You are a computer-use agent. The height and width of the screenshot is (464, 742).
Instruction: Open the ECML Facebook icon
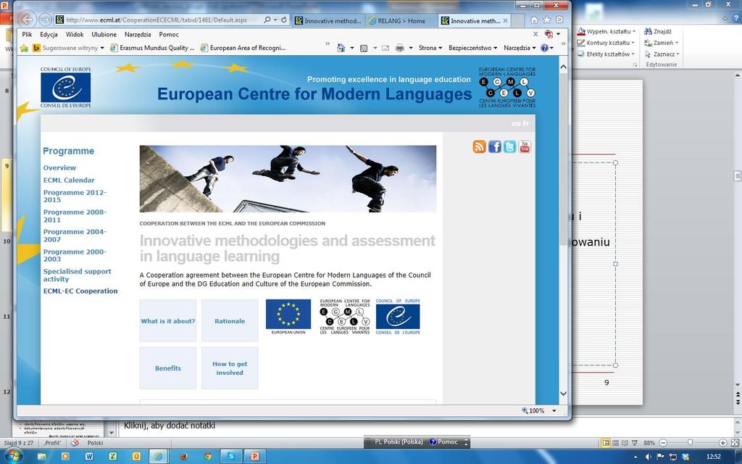coord(494,146)
